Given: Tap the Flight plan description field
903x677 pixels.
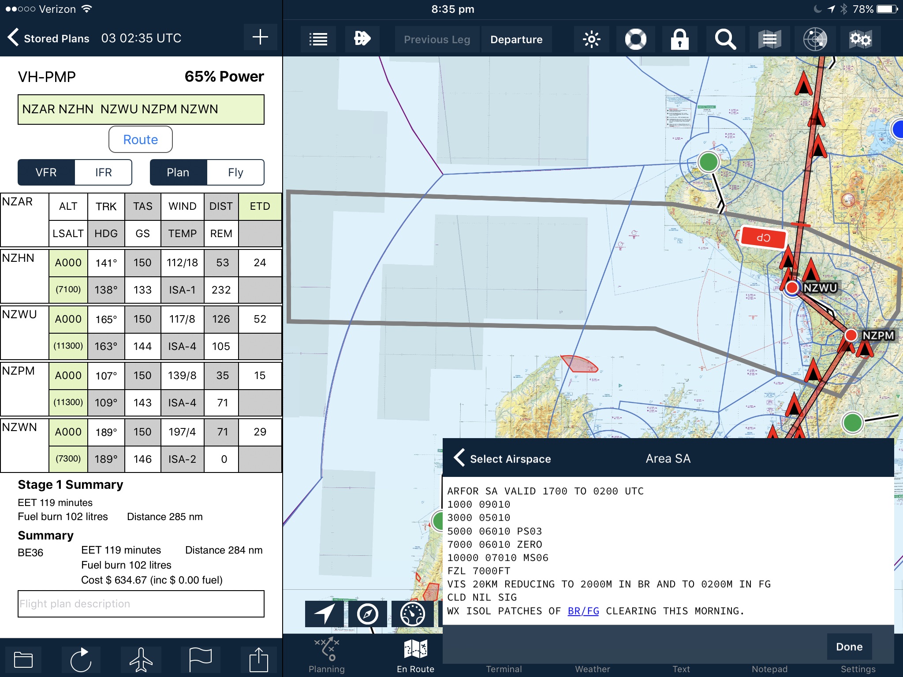Looking at the screenshot, I should (x=141, y=603).
